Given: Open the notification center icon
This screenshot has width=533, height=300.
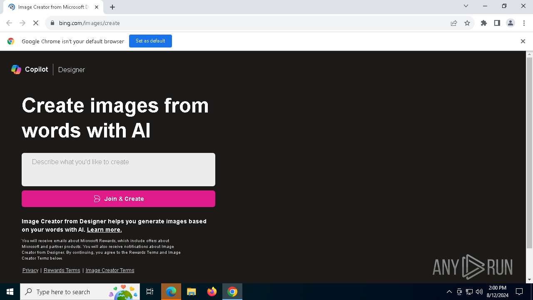Looking at the screenshot, I should pyautogui.click(x=519, y=292).
